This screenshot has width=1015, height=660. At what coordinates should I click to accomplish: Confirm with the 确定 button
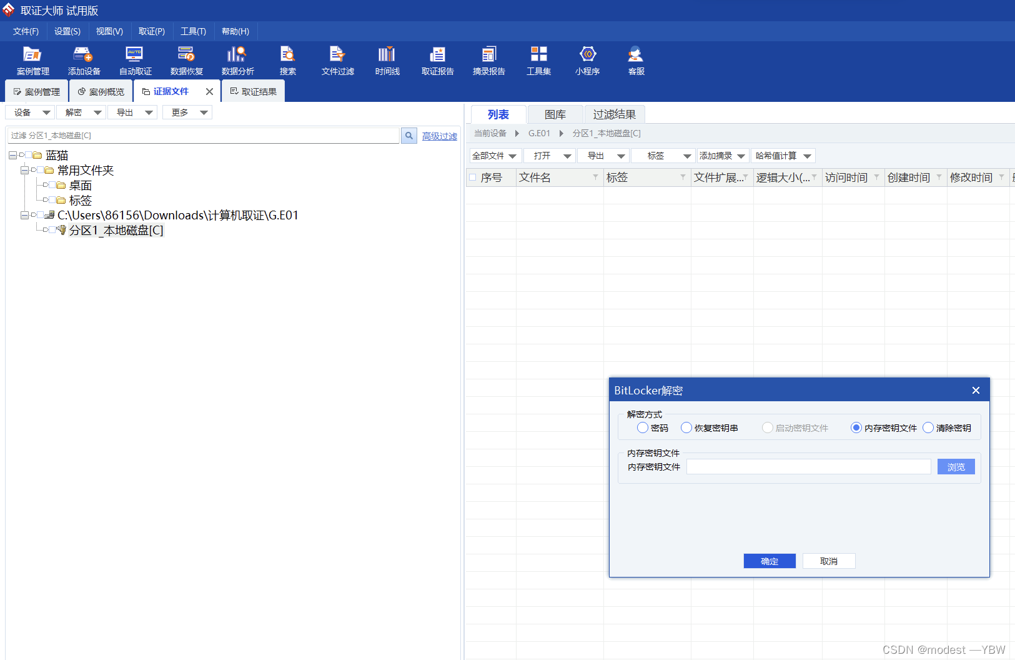pos(770,561)
